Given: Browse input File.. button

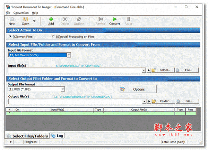Looking at the screenshot, I should (x=187, y=70).
